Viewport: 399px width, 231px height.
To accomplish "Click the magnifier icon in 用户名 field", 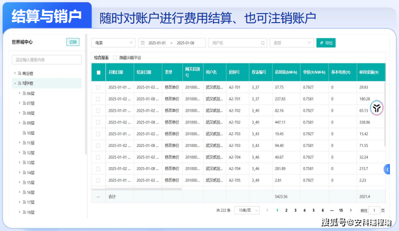I will 263,43.
